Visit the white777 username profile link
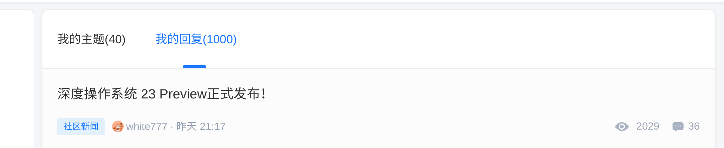 click(147, 127)
